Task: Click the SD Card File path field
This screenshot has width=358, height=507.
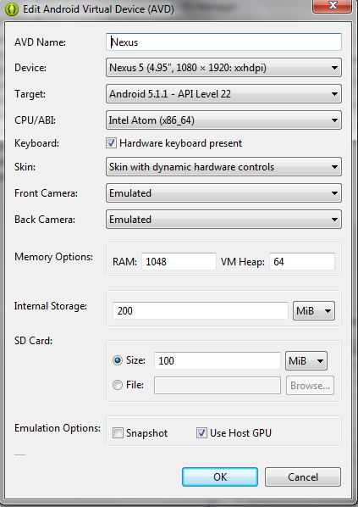Action: click(218, 385)
